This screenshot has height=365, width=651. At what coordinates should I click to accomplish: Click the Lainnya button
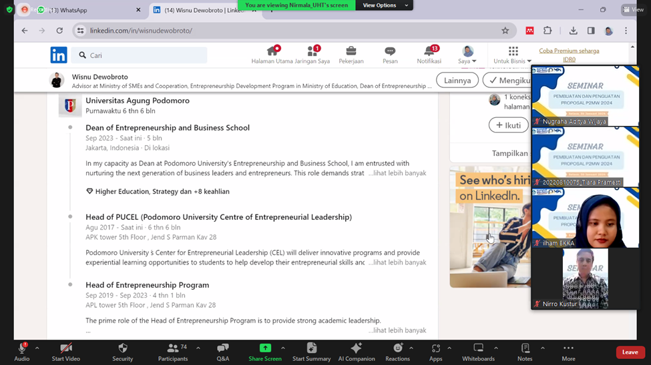(457, 81)
